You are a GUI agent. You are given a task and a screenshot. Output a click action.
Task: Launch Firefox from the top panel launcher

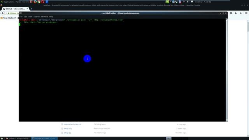[x=35, y=2]
